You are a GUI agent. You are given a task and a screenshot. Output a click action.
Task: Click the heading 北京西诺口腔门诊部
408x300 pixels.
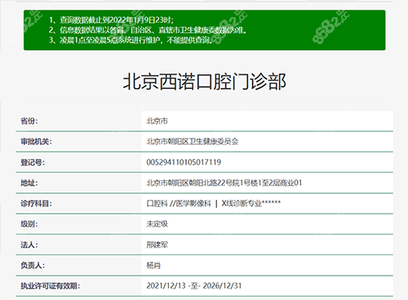point(204,82)
